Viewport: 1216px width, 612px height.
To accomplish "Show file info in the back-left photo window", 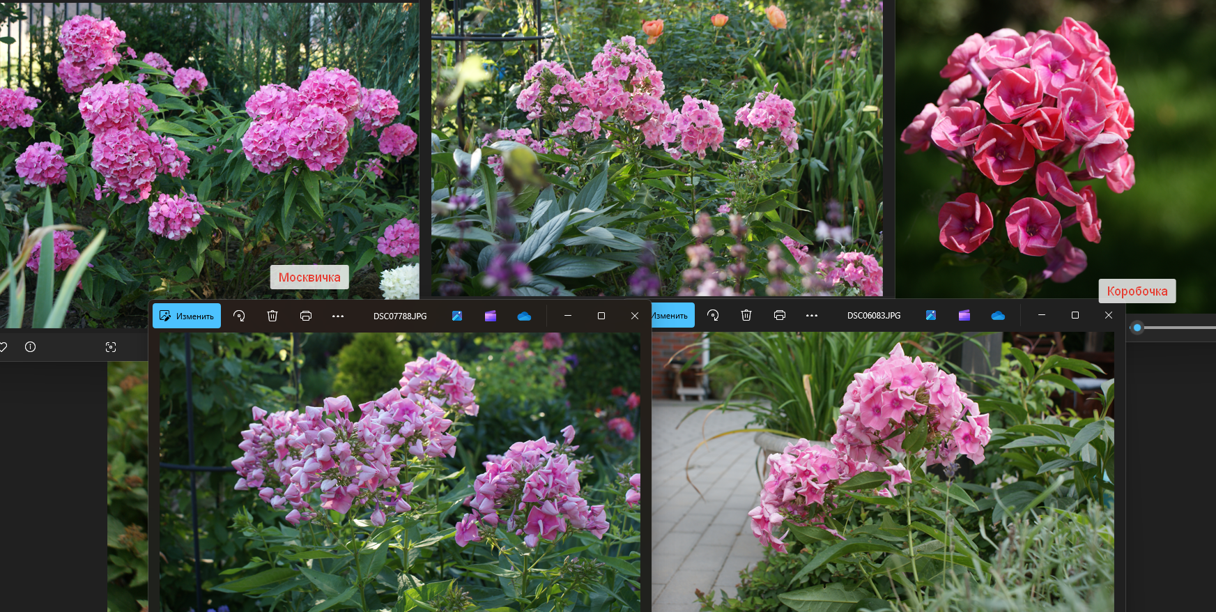I will (30, 346).
